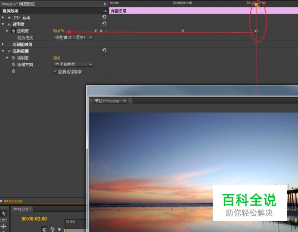
Task: Click the 运动 transform box icon
Action: click(17, 18)
